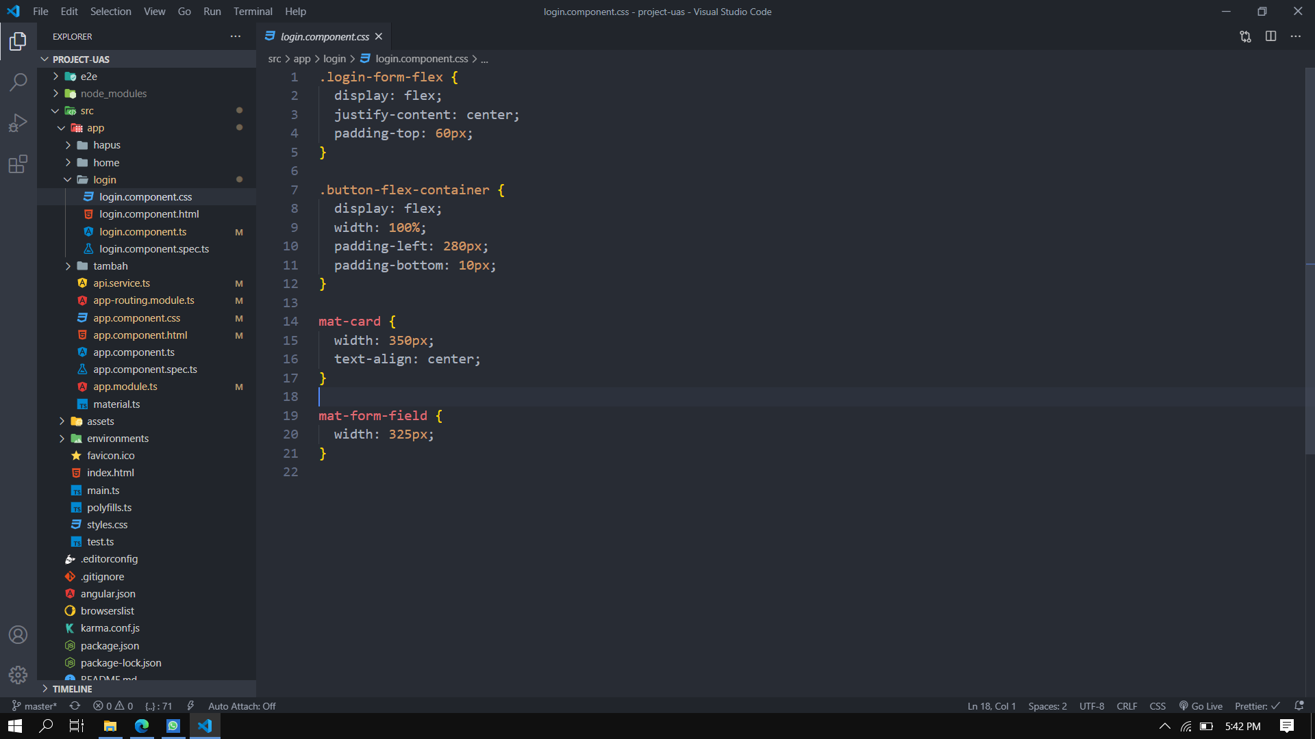Click the Spaces: 2 indentation setting
The height and width of the screenshot is (739, 1315).
[x=1047, y=705]
